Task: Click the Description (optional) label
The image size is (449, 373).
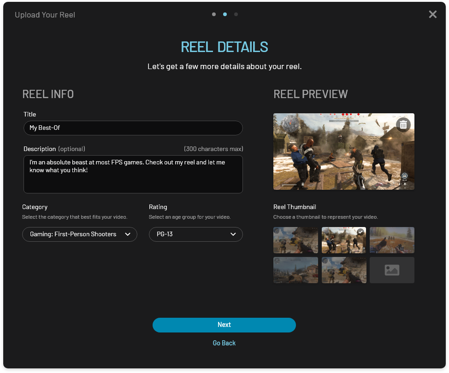Action: [x=54, y=149]
